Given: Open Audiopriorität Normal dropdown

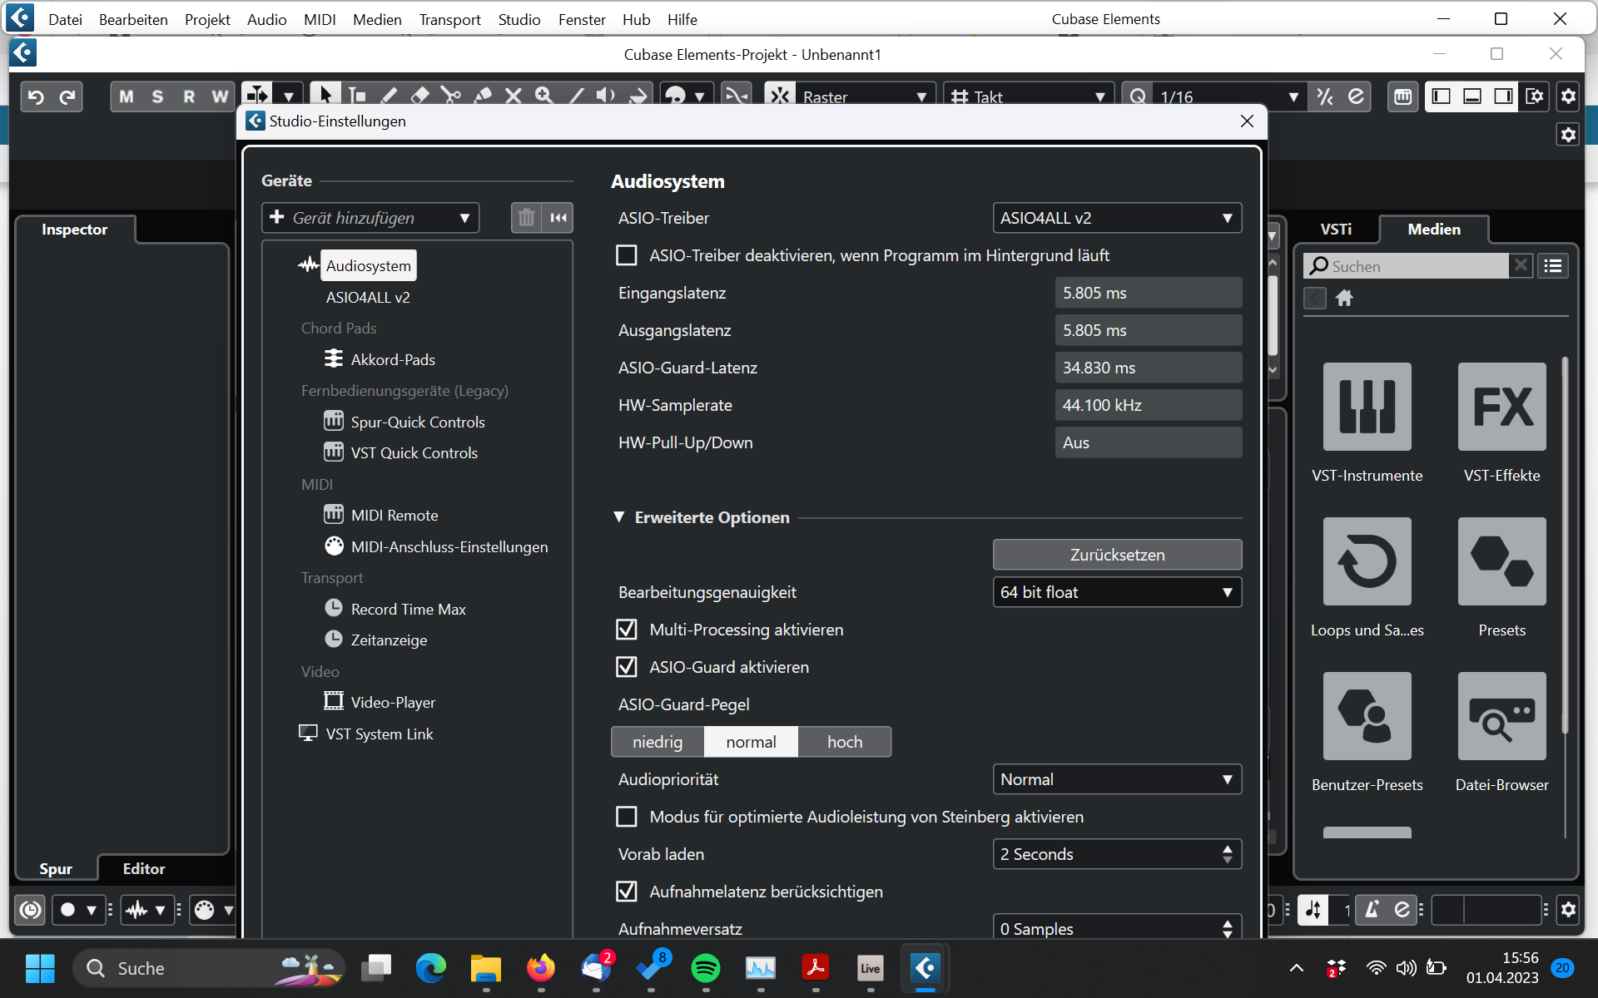Looking at the screenshot, I should (x=1117, y=779).
